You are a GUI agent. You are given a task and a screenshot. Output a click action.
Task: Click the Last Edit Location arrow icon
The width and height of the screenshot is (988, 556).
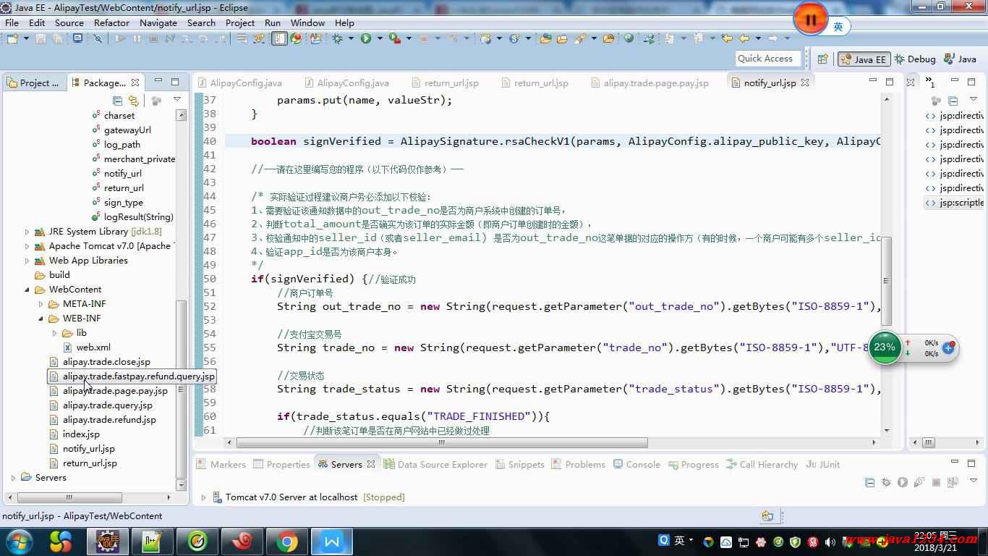click(727, 38)
